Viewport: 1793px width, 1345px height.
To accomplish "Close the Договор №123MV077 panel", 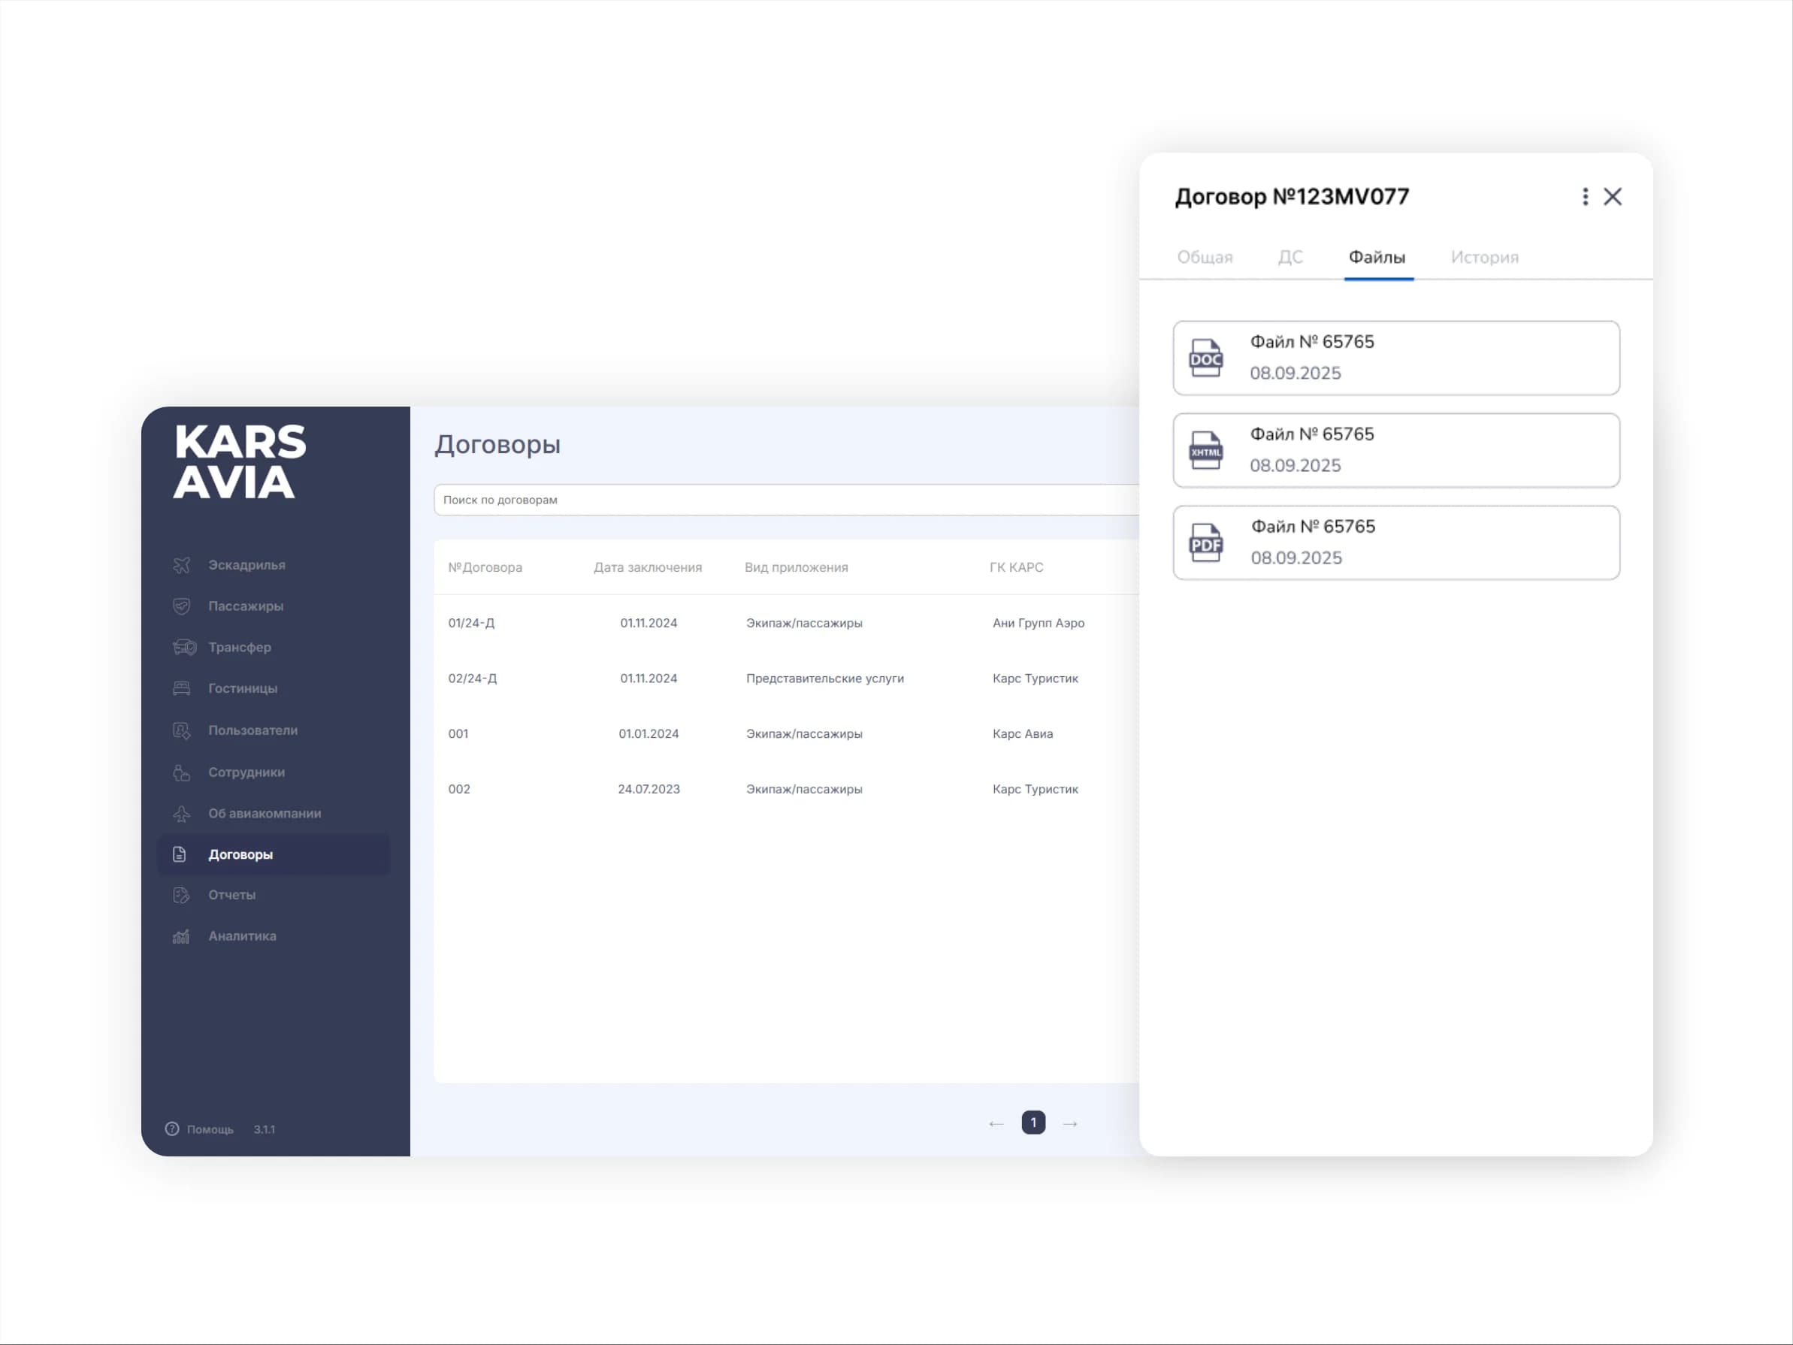I will (x=1613, y=197).
